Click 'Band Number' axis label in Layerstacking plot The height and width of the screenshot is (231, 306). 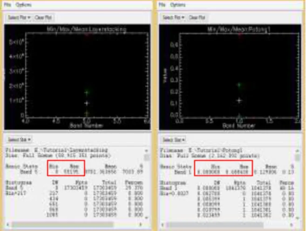(86, 125)
